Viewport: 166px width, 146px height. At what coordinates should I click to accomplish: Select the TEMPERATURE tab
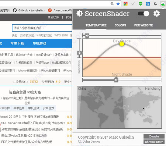96,25
